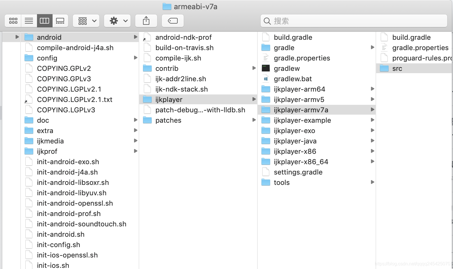Click the ijkplayer-armv7a folder icon
Image resolution: width=453 pixels, height=269 pixels.
pos(266,110)
